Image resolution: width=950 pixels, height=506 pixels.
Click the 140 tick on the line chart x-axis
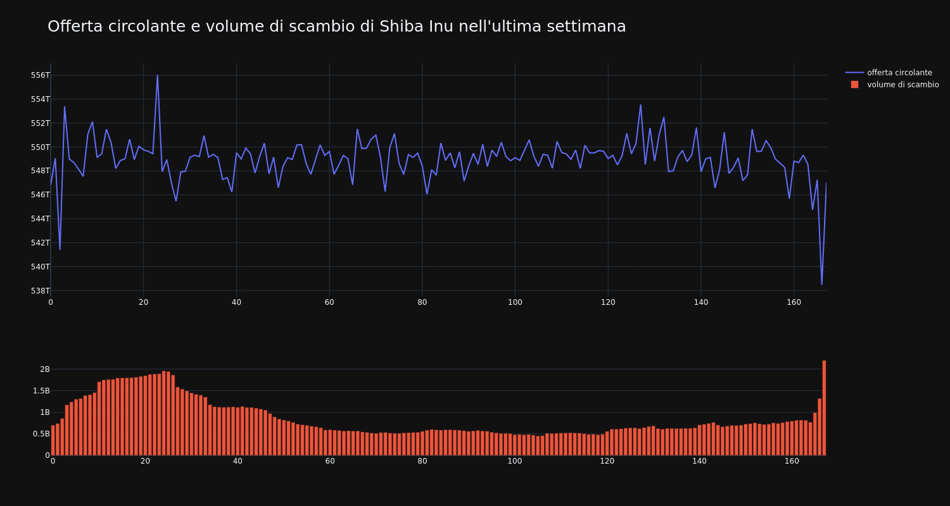coord(700,302)
